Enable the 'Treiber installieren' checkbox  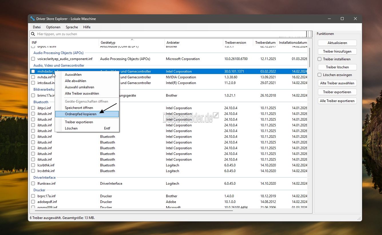click(x=320, y=59)
